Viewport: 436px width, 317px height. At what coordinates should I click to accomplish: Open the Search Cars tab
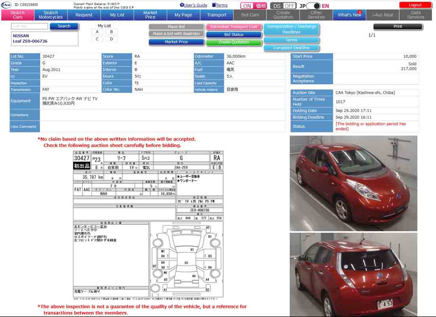[x=17, y=15]
